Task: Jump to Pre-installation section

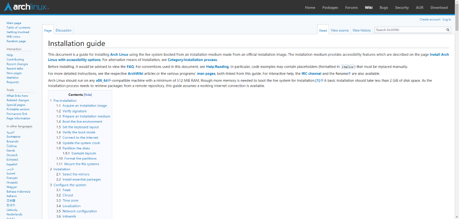Action: (65, 101)
